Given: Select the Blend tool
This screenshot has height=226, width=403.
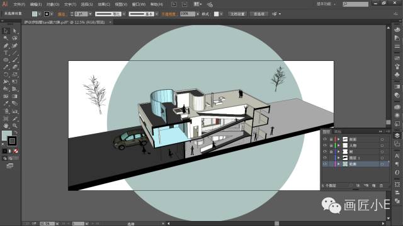Looking at the screenshot, I should point(14,103).
